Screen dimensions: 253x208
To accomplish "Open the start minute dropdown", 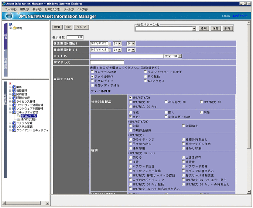I will click(x=133, y=43).
